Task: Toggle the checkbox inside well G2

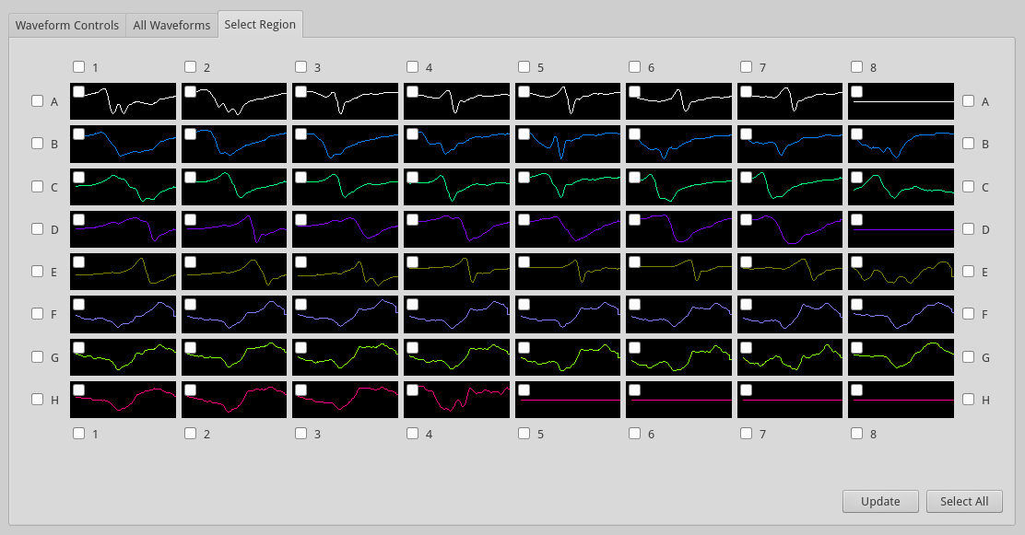Action: coord(191,348)
